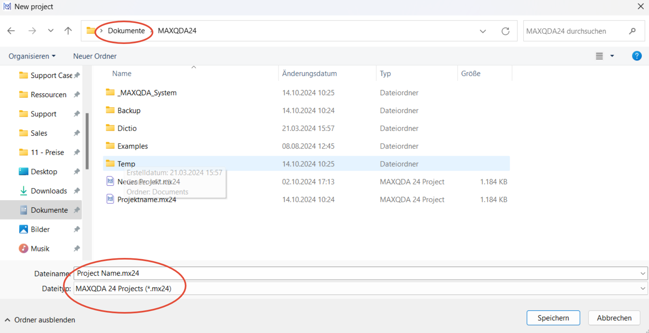Viewport: 649px width, 333px height.
Task: Click 02.10.2024 17:13 date of Neues Projekt
Action: click(308, 182)
